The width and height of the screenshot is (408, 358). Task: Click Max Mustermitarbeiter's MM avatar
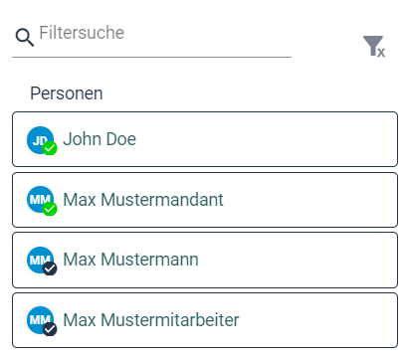pyautogui.click(x=41, y=320)
